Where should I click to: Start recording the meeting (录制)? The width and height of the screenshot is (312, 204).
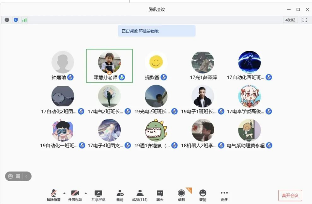[181, 195]
